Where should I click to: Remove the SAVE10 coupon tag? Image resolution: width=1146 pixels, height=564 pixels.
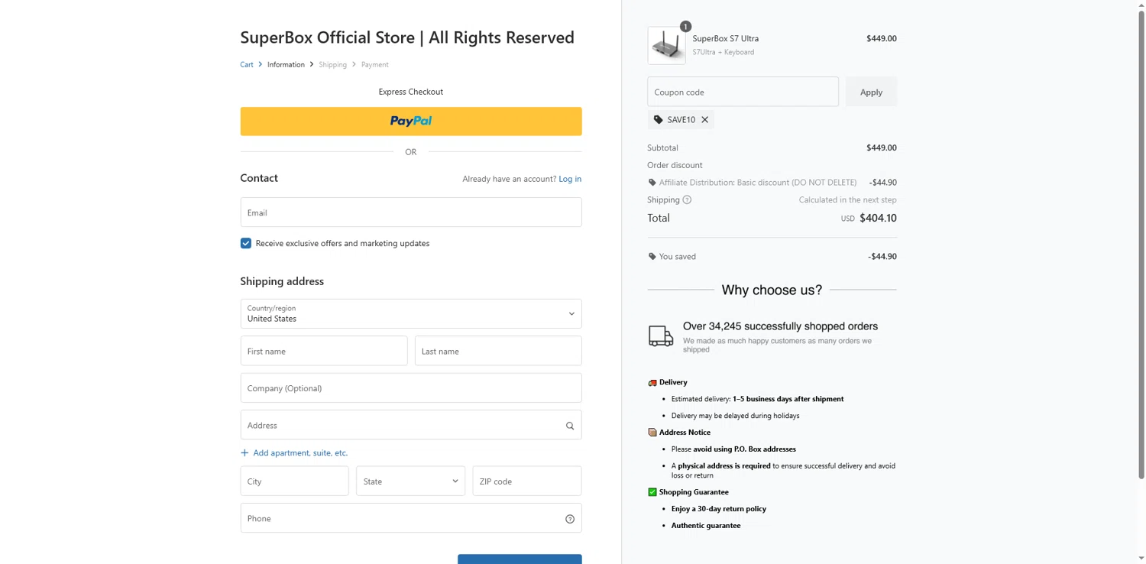[x=704, y=120]
